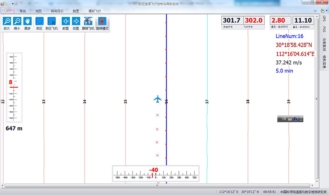Go to next view with 后图
This screenshot has width=329, height=195.
[76, 23]
